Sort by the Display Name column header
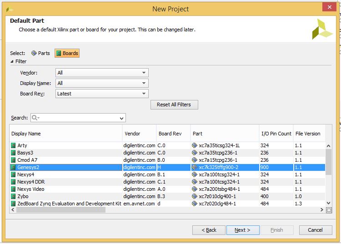The image size is (341, 244). [x=66, y=134]
